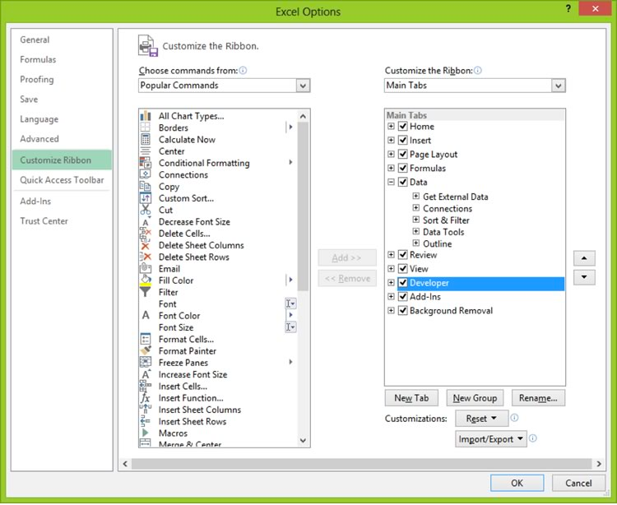Uncheck the Developer tab checkbox
The width and height of the screenshot is (617, 505).
click(403, 283)
